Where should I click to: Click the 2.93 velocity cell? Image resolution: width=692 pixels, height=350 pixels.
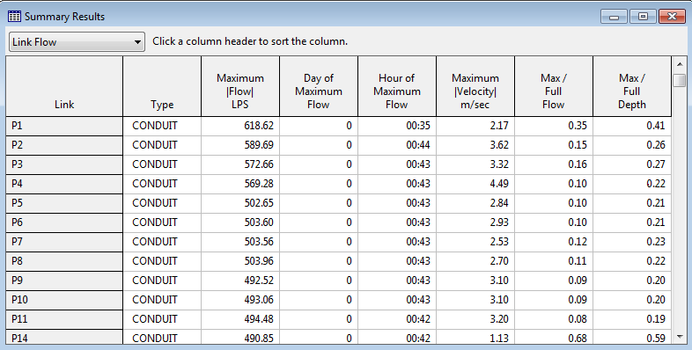tap(475, 223)
